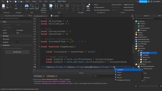Click the help icon beside What's New
This screenshot has height=91, width=162.
(x=149, y=2)
